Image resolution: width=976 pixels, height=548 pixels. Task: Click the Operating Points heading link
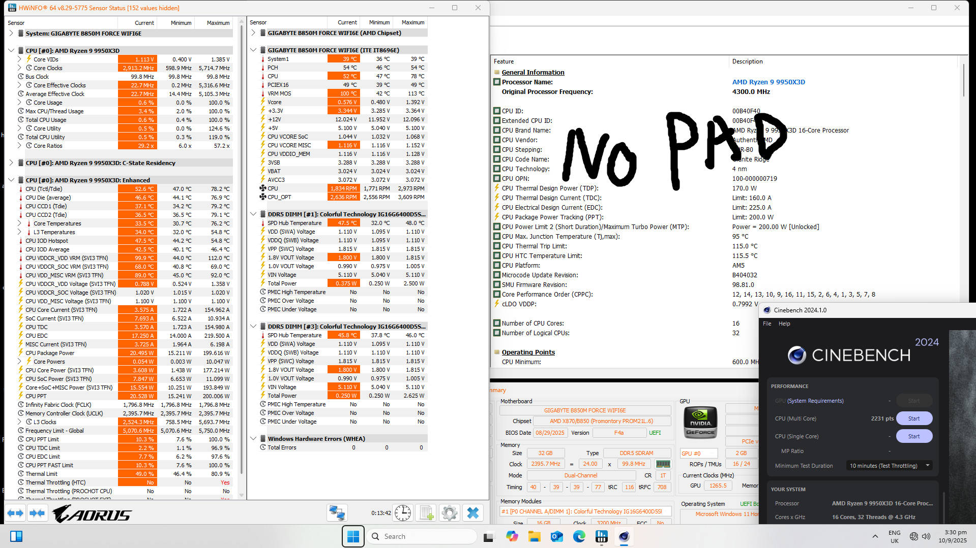click(x=528, y=352)
